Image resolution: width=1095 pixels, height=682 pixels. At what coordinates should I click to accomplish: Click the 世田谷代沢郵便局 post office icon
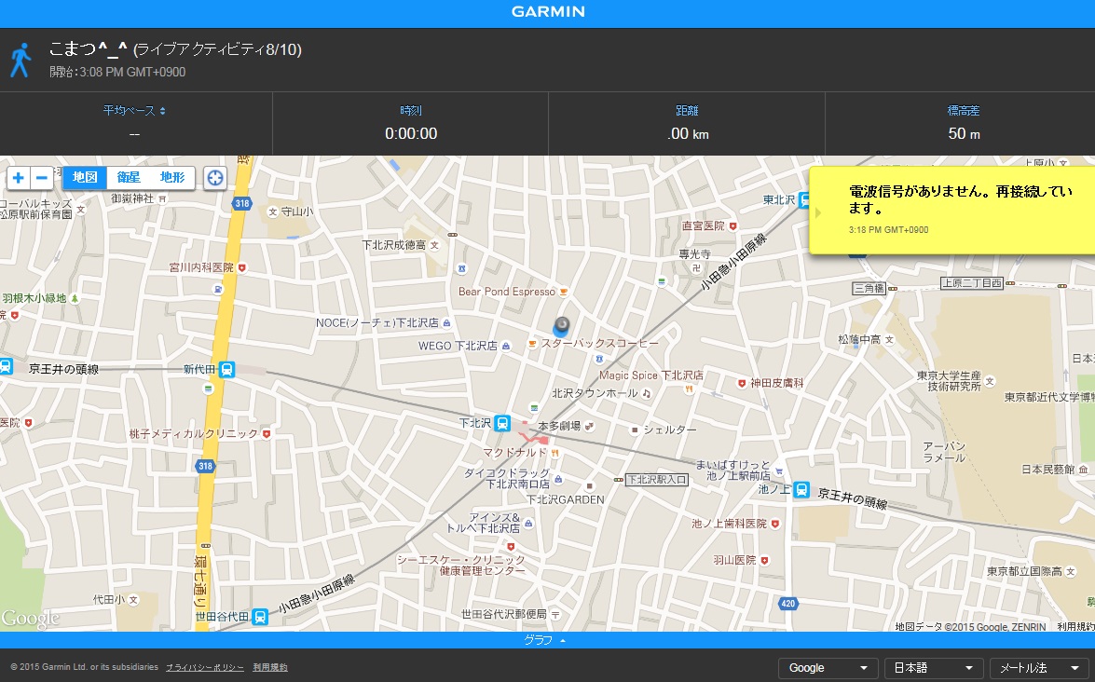(x=555, y=614)
